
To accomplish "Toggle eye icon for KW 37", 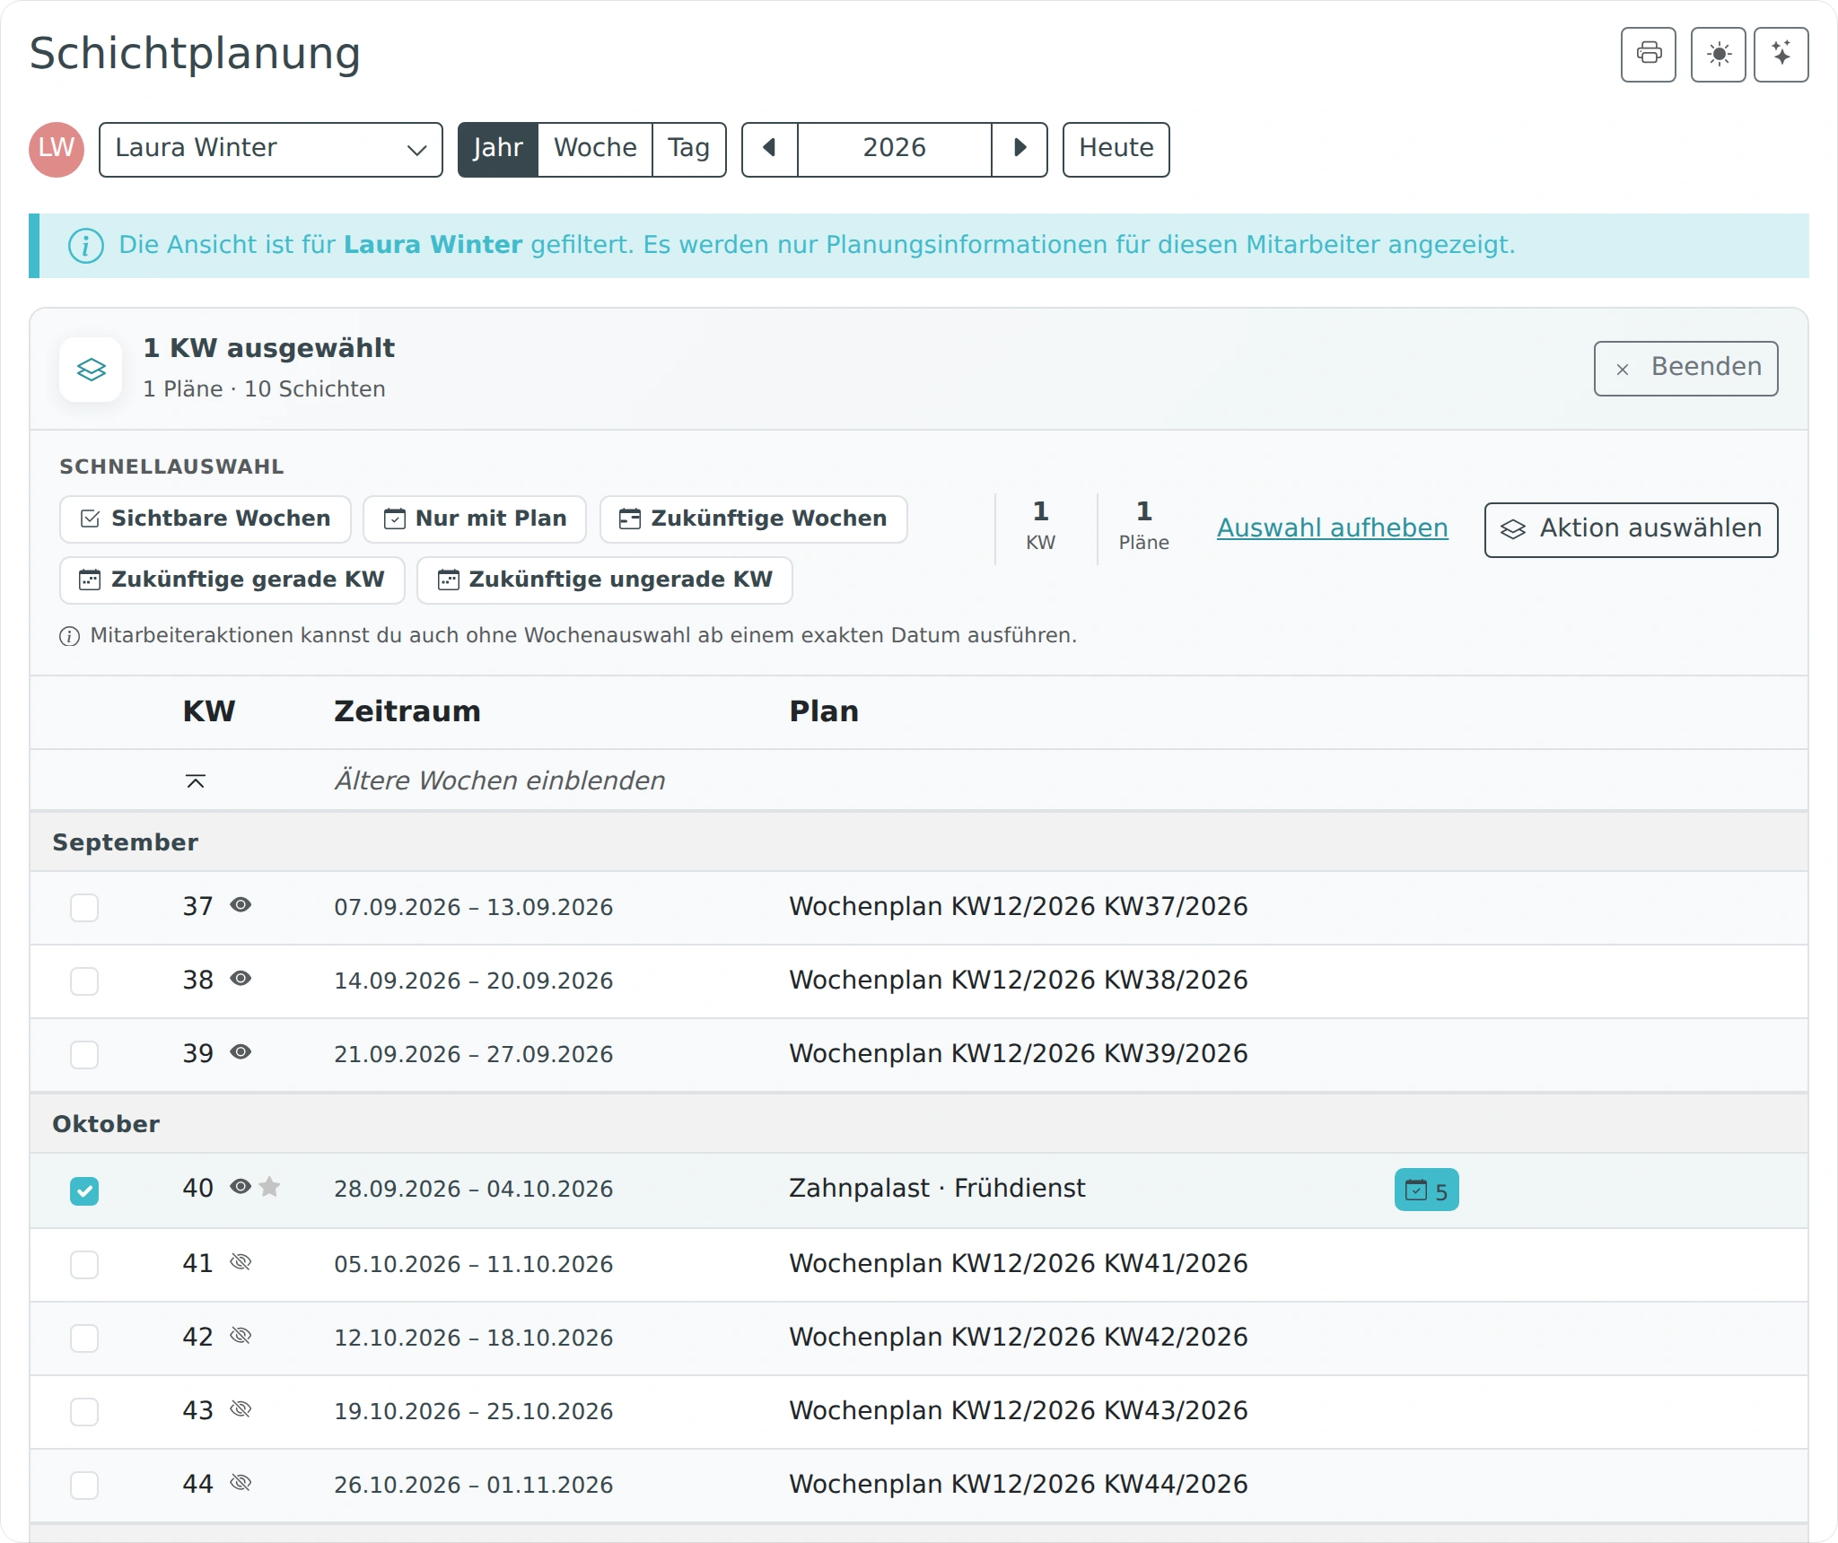I will coord(241,905).
